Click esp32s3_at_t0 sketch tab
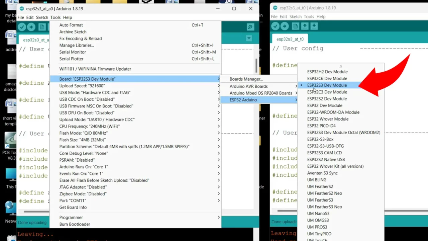Screen dimensions: 428x241 tap(290, 39)
